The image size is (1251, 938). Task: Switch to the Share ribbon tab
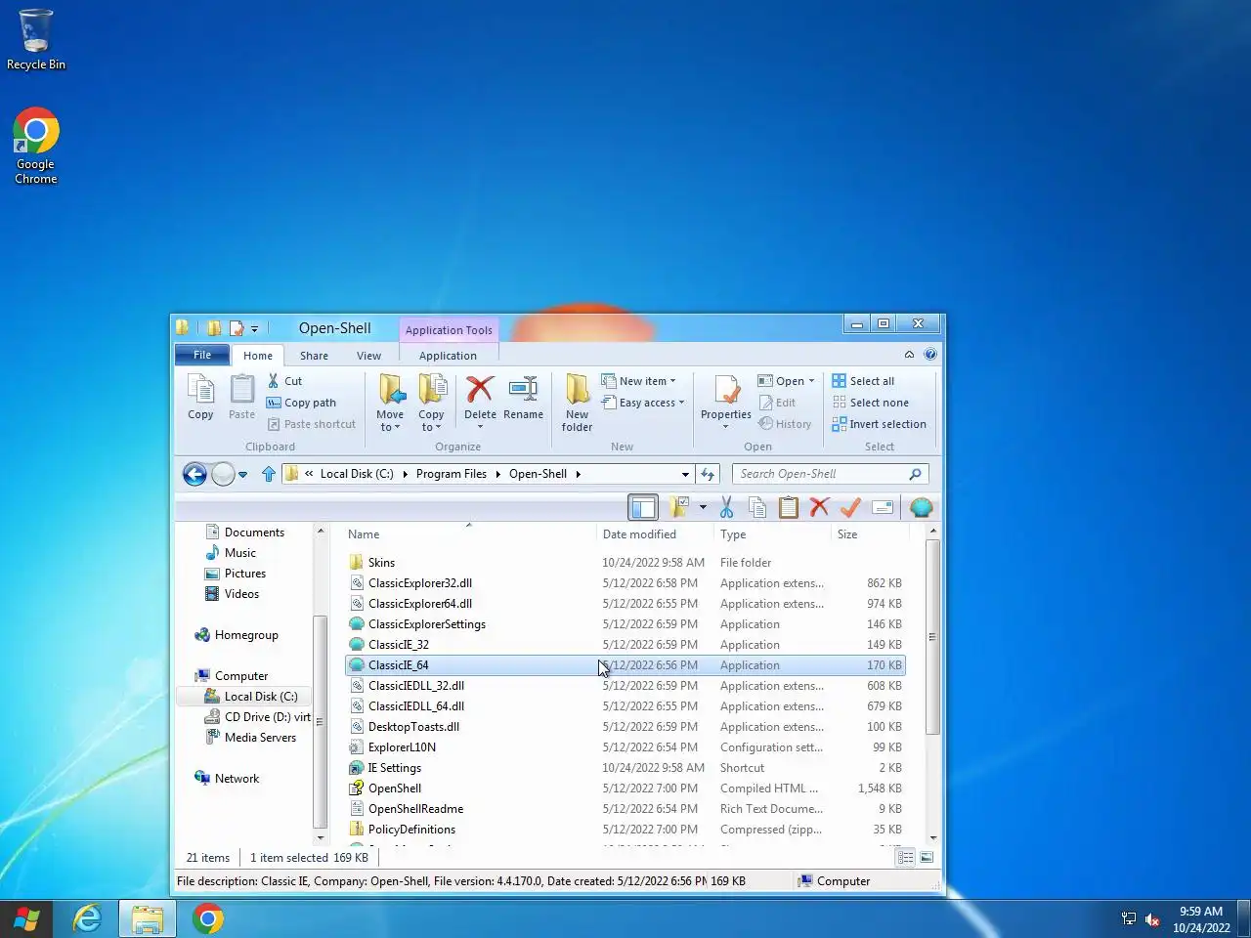314,356
